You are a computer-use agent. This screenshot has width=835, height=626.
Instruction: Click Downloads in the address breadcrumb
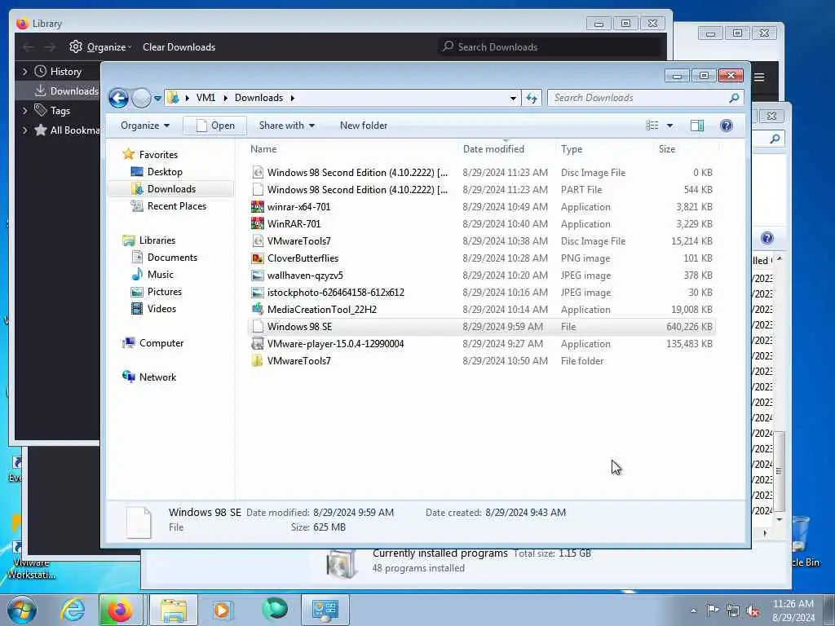coord(258,98)
